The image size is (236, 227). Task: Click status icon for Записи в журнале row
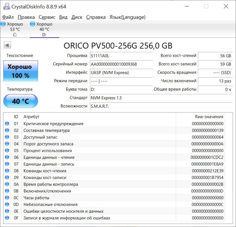pyautogui.click(x=7, y=218)
